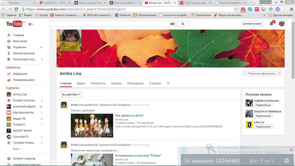The height and width of the screenshot is (166, 295).
Task: Subscribe to Lilia LaY channel
Action: tap(263, 127)
